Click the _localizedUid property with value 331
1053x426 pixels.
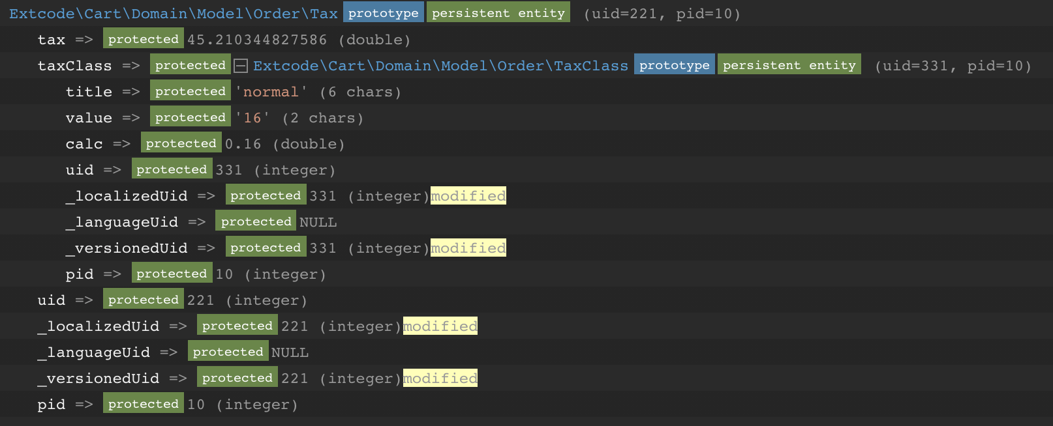point(127,196)
